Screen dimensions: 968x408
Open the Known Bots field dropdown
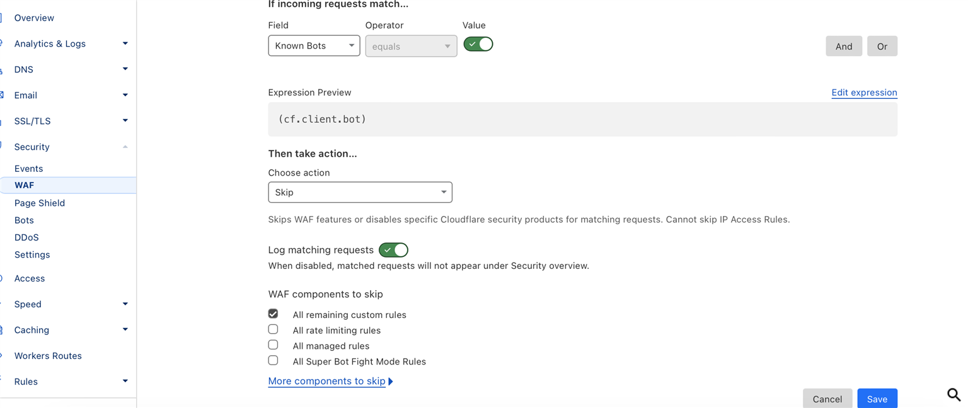click(314, 46)
